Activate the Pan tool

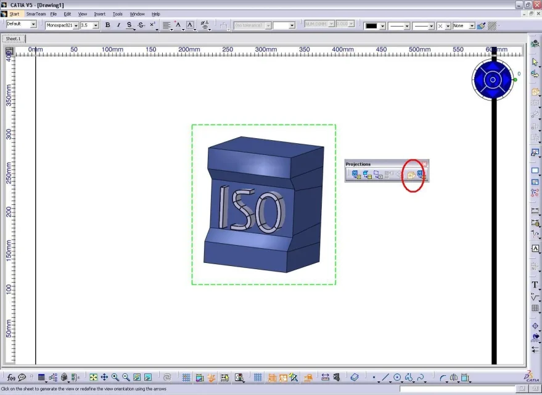click(104, 377)
